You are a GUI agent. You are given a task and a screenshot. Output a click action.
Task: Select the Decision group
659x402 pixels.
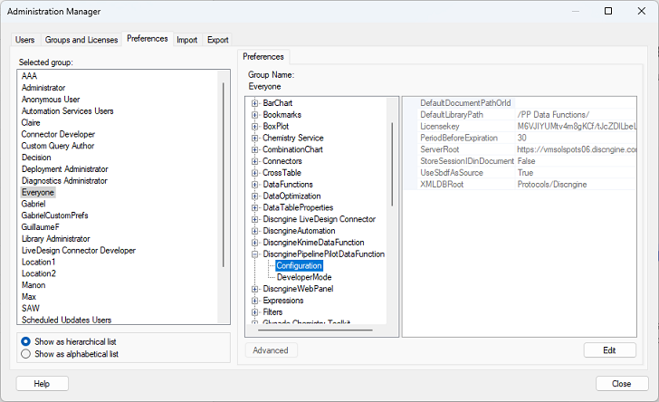[x=36, y=158]
